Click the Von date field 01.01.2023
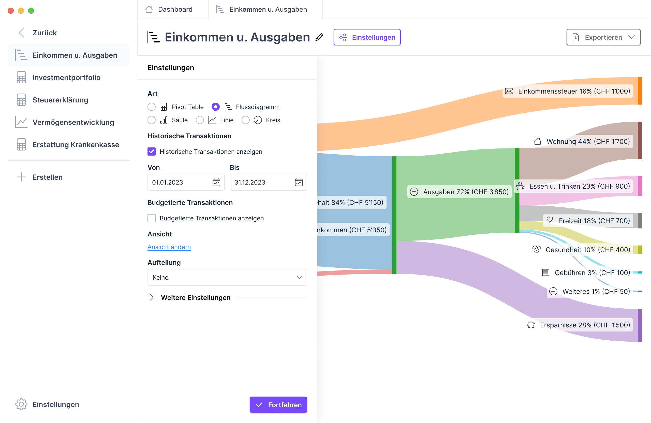The image size is (651, 423). click(186, 182)
